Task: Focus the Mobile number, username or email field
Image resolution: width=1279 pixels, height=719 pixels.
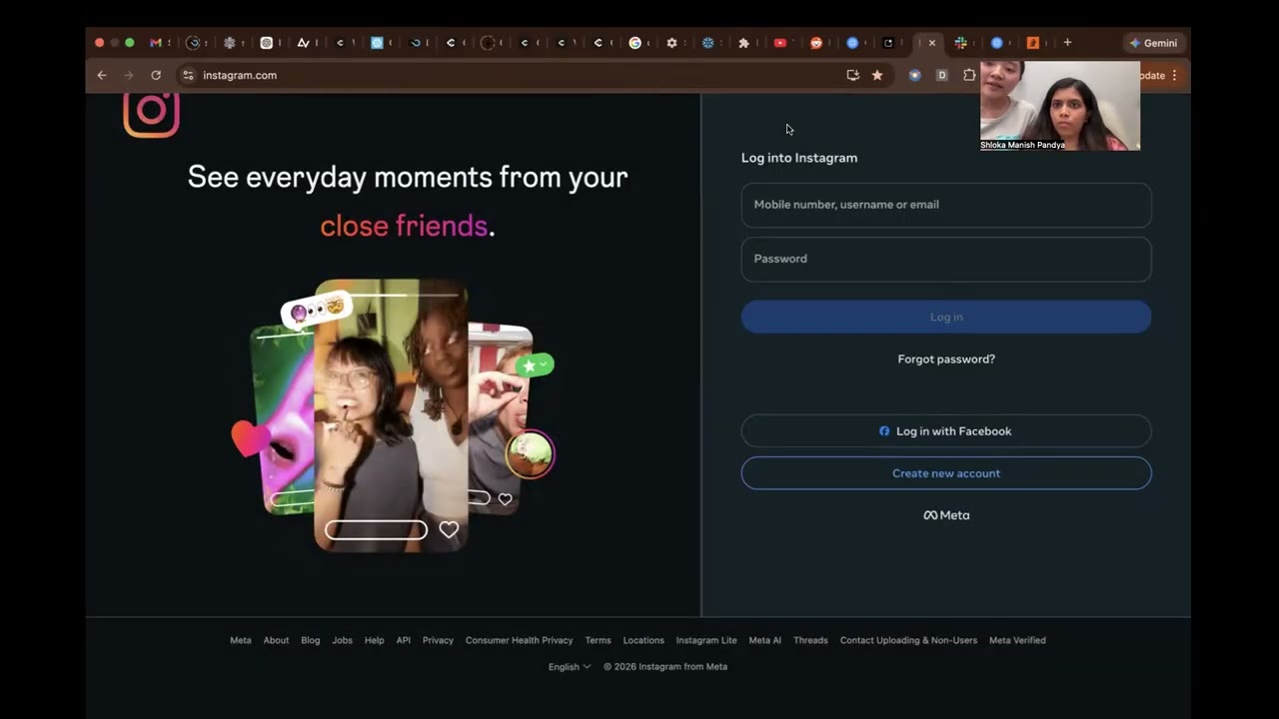Action: [946, 205]
